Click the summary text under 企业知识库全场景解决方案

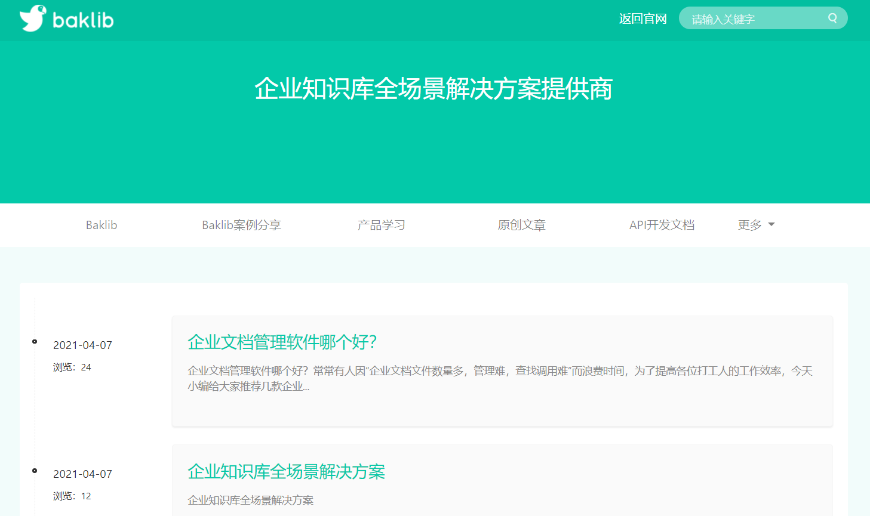click(250, 500)
